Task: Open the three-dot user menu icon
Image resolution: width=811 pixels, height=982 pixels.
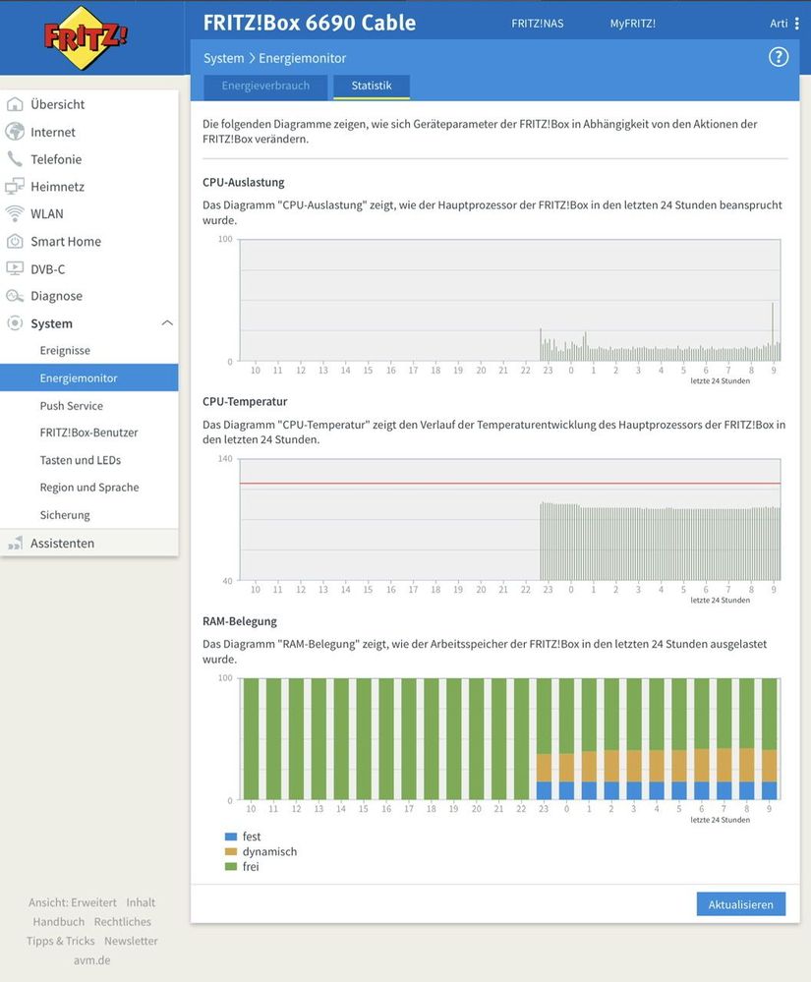Action: pyautogui.click(x=796, y=24)
